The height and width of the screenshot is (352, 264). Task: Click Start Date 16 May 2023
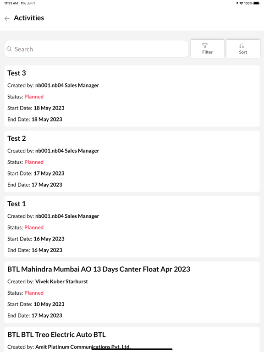point(36,239)
